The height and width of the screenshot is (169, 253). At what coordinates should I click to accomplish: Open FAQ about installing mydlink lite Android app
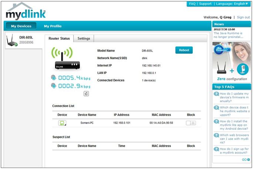point(234,125)
